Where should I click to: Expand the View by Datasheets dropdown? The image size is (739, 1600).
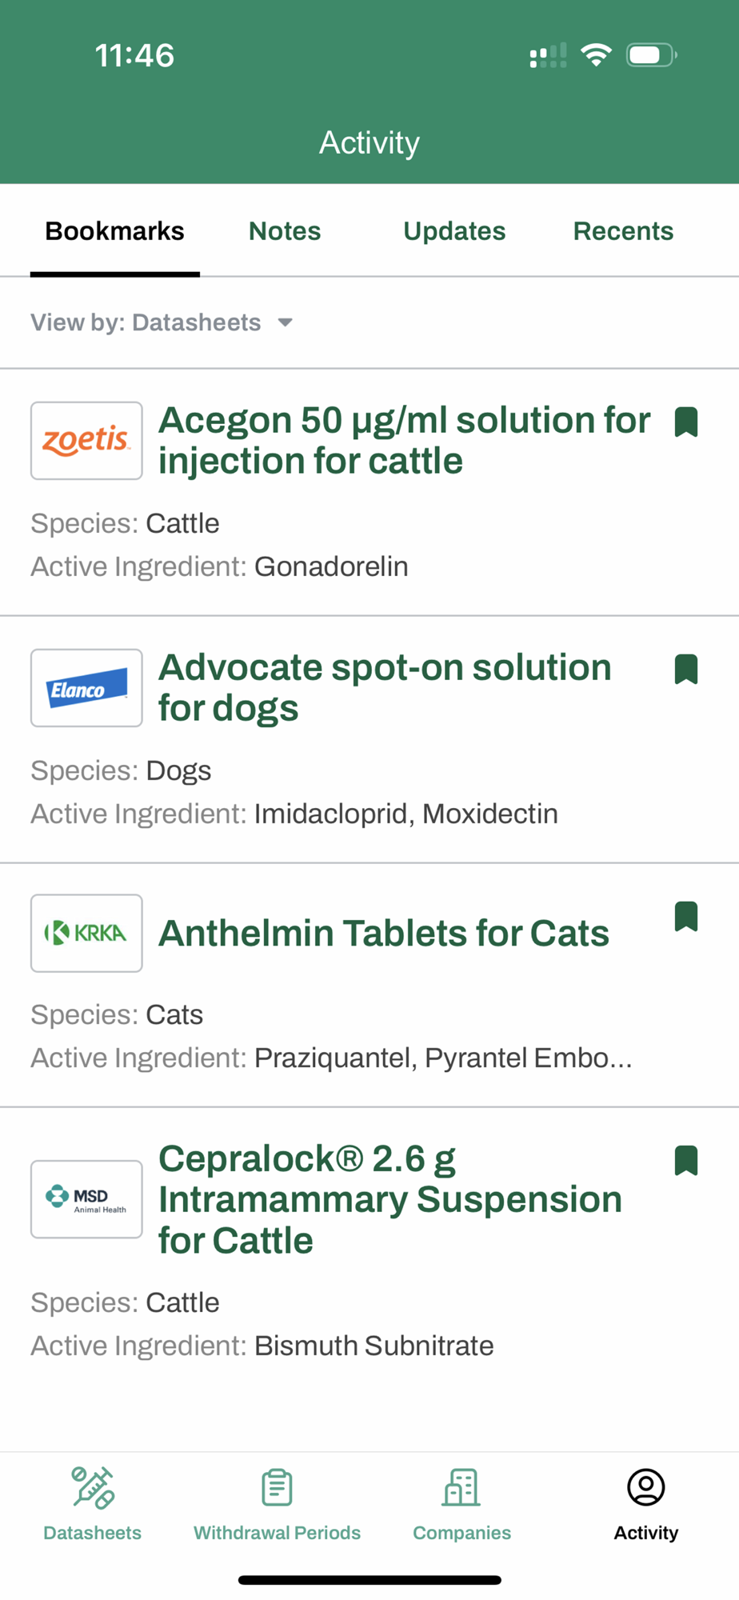(162, 322)
